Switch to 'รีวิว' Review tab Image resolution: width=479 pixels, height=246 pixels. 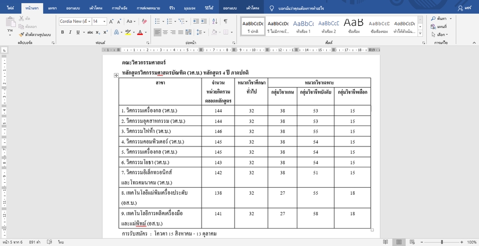(172, 8)
